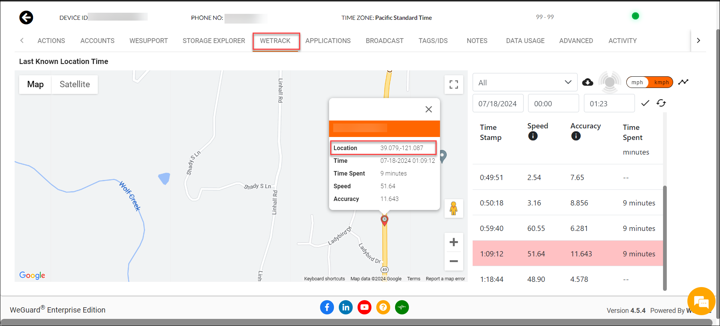Refresh location data with sync icon
This screenshot has width=720, height=326.
pos(661,103)
